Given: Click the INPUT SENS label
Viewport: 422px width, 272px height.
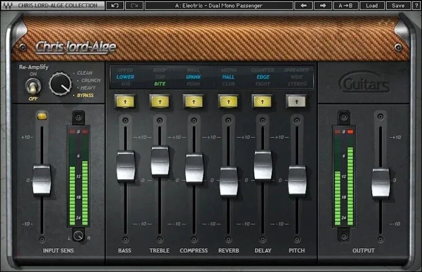Looking at the screenshot, I should coord(59,251).
